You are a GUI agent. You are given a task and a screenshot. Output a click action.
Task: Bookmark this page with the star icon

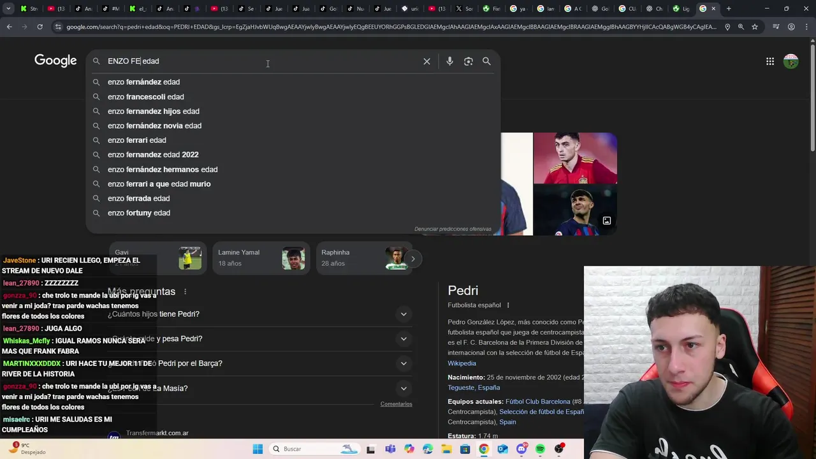(x=755, y=27)
